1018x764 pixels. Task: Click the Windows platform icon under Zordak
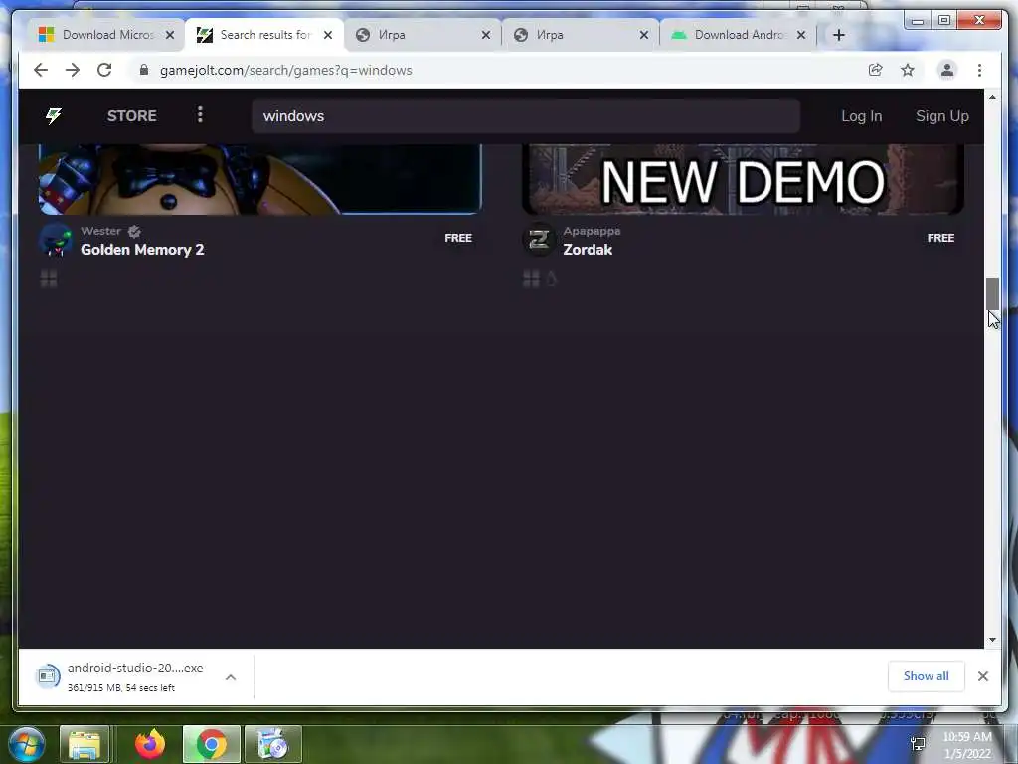point(531,279)
